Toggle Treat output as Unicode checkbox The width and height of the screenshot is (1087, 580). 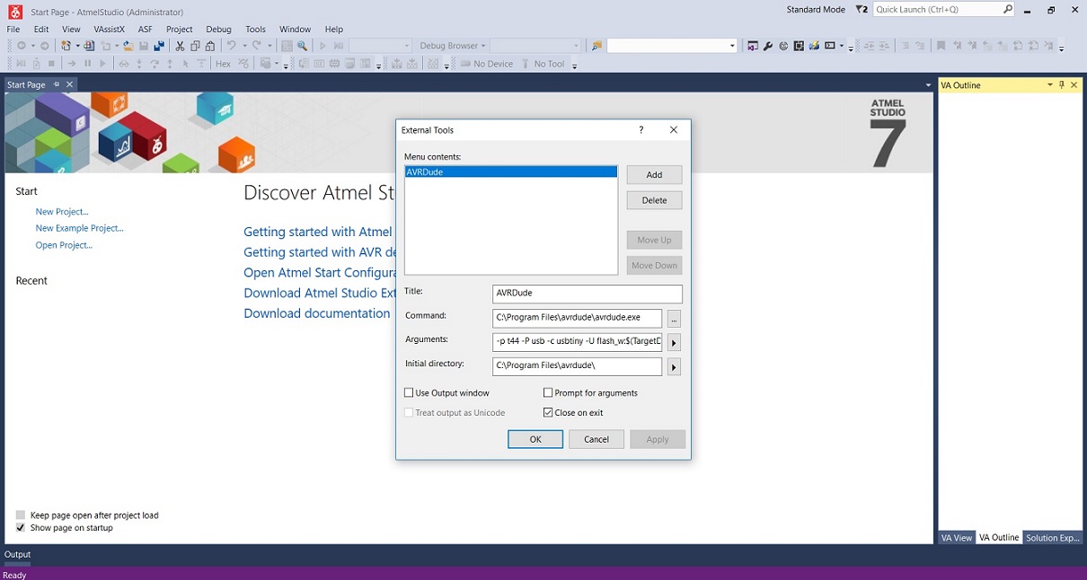pyautogui.click(x=410, y=413)
